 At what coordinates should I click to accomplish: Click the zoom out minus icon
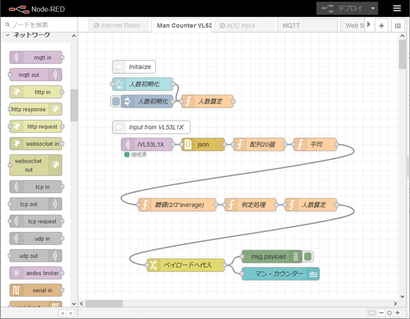click(x=381, y=312)
